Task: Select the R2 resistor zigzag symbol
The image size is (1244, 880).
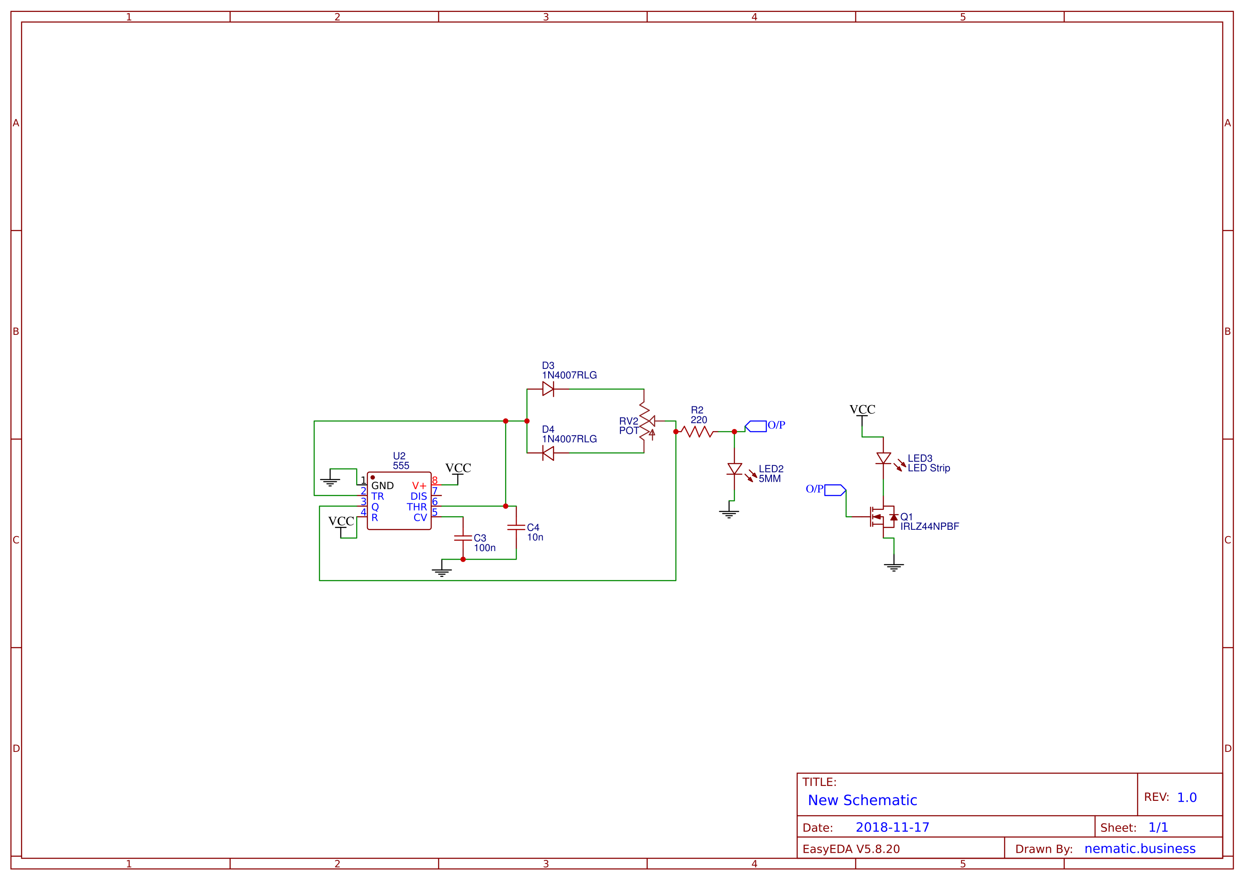Action: pyautogui.click(x=697, y=431)
